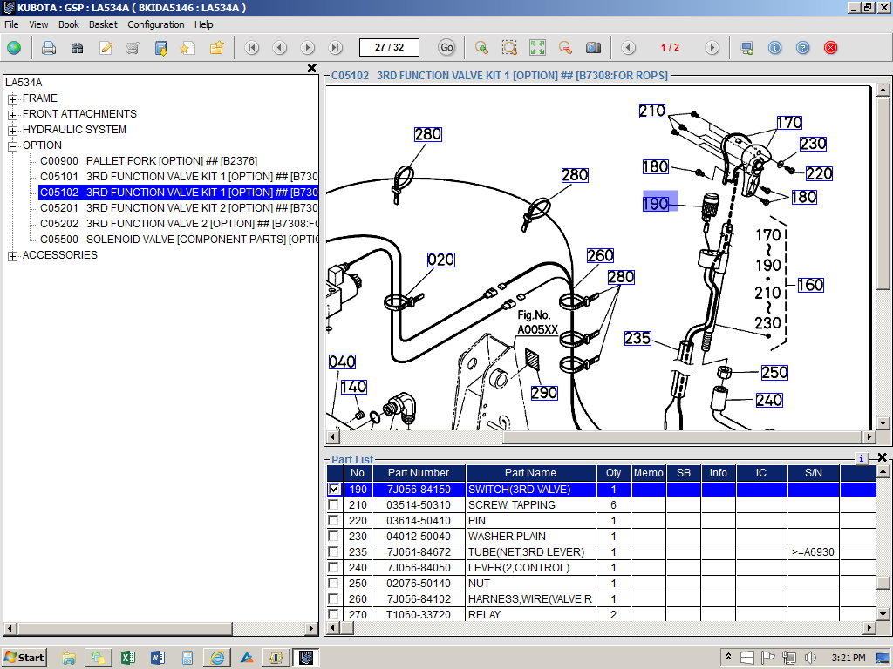Image resolution: width=893 pixels, height=669 pixels.
Task: Click the page number field 27 / 32
Action: 389,47
